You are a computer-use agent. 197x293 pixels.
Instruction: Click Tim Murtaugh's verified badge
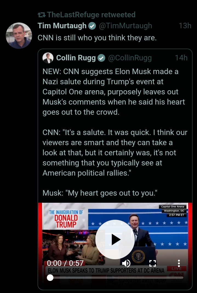tap(92, 26)
